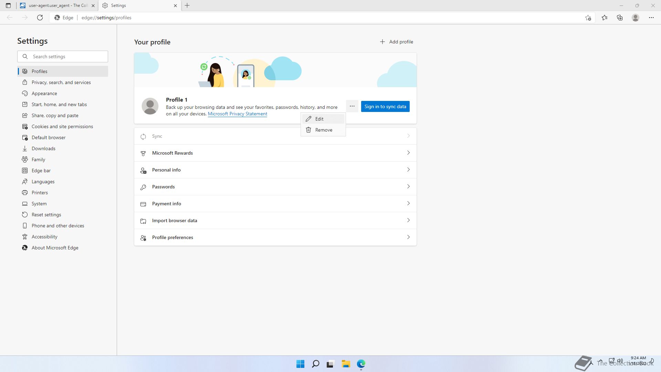Image resolution: width=661 pixels, height=372 pixels.
Task: Click the Passwords key icon
Action: click(x=143, y=187)
